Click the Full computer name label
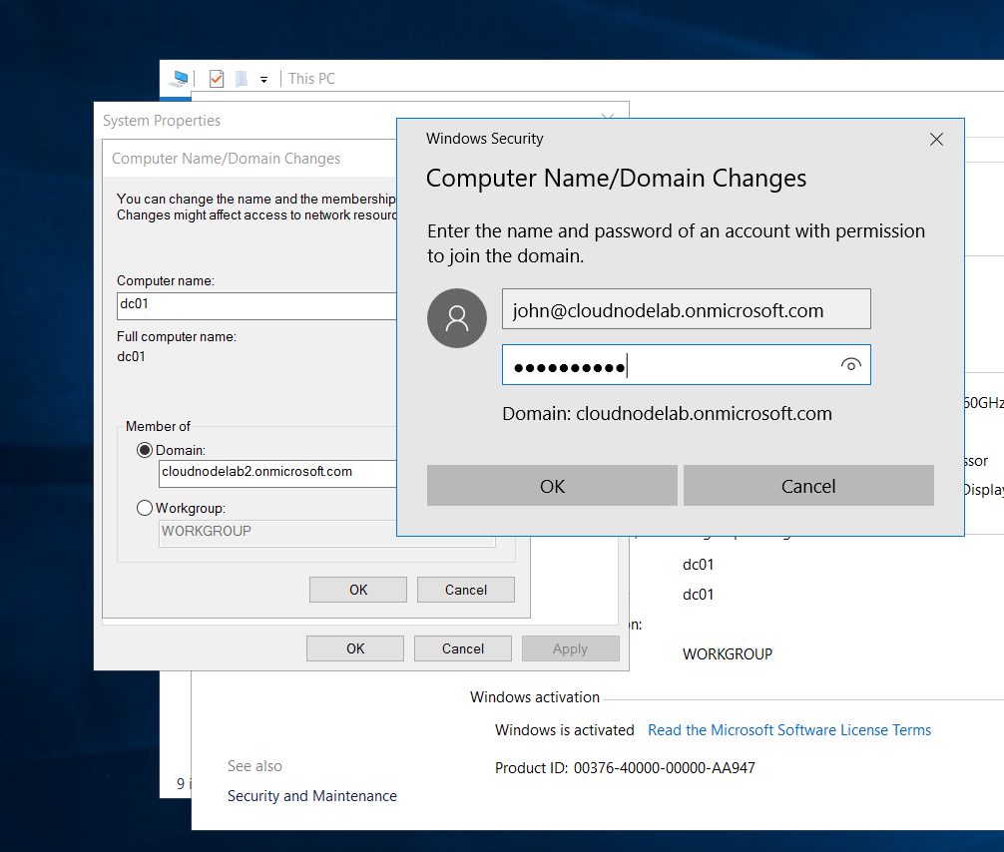 177,336
